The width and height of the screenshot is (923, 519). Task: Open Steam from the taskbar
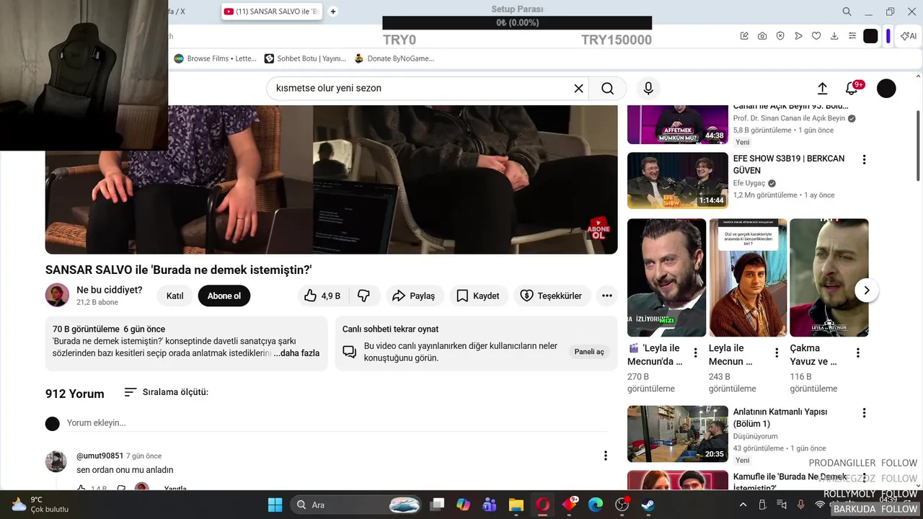point(648,505)
